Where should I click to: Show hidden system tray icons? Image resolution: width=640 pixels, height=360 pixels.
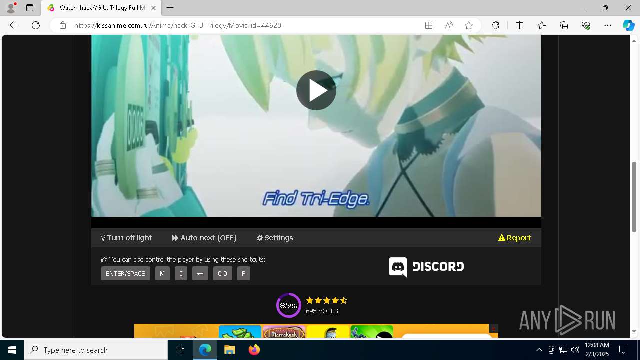tap(539, 350)
